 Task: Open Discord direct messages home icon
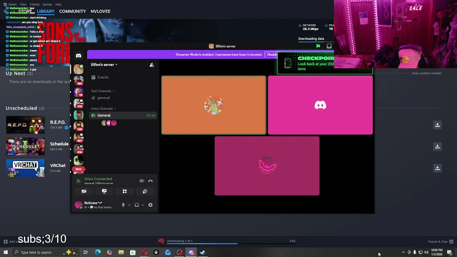[x=79, y=56]
